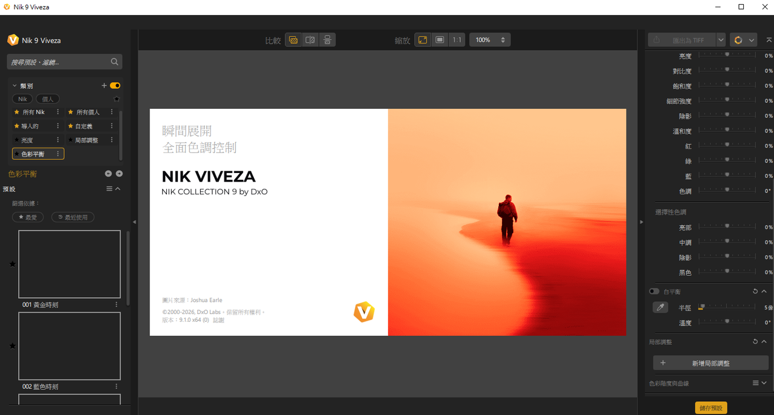
Task: Open options menu for 所有個人
Action: (x=112, y=112)
